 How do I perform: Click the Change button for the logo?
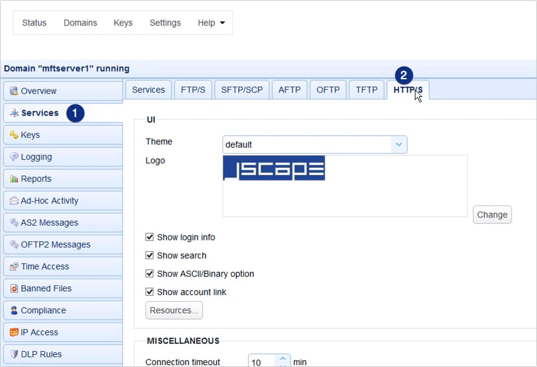pyautogui.click(x=492, y=215)
